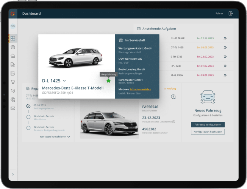Expand the sidebar with bottom arrow

(13, 174)
